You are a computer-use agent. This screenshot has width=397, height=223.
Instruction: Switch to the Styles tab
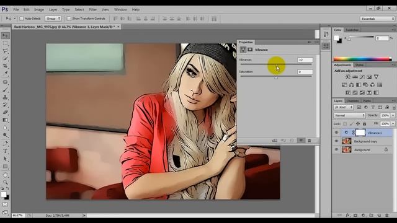pyautogui.click(x=359, y=65)
